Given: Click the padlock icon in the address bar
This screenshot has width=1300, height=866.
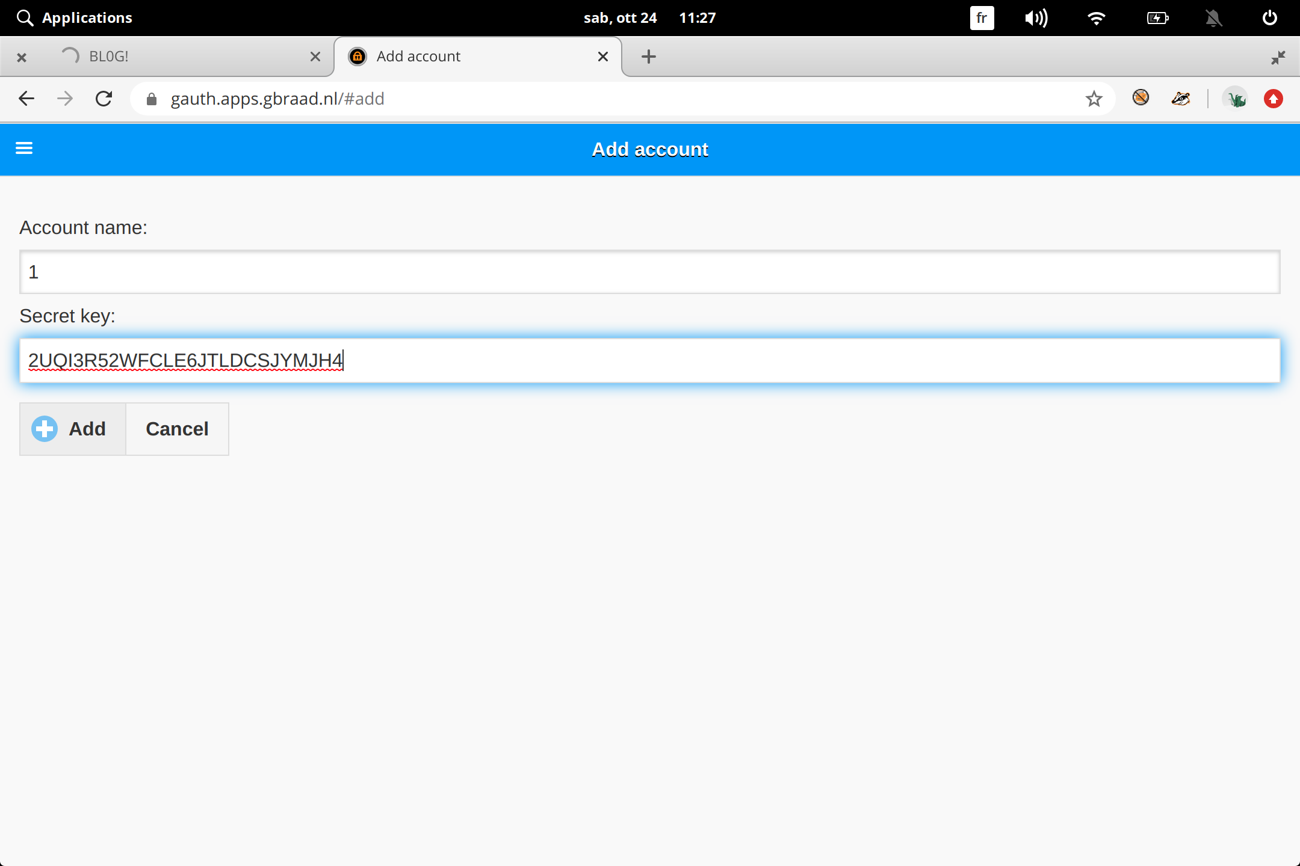Looking at the screenshot, I should (152, 98).
